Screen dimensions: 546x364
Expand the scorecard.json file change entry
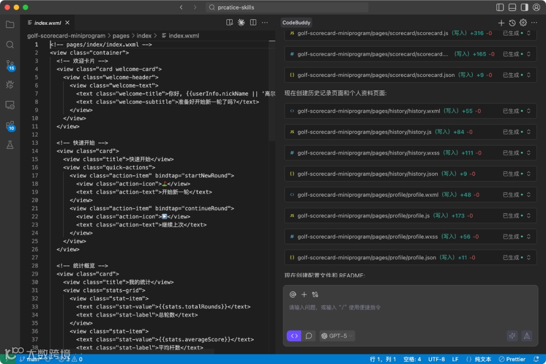[529, 75]
